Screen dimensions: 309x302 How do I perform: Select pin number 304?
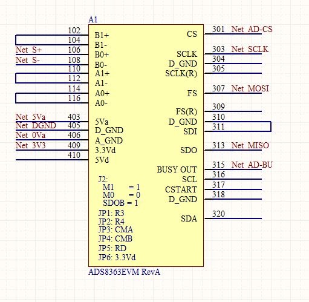click(x=218, y=59)
